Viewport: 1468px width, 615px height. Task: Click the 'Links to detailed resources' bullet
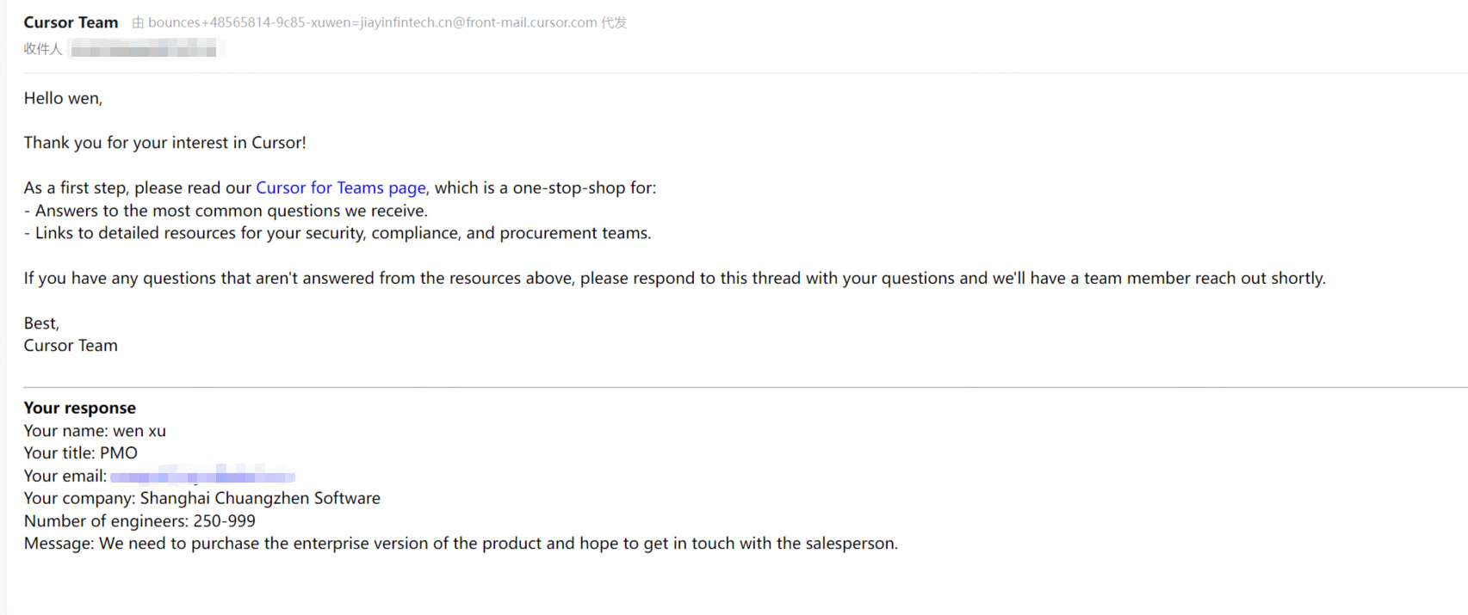[x=338, y=233]
